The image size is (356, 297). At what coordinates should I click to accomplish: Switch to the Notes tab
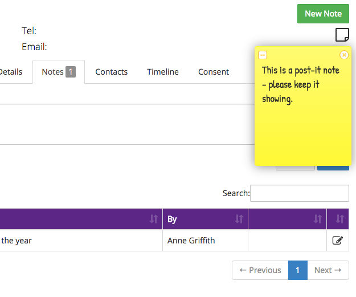coord(59,72)
